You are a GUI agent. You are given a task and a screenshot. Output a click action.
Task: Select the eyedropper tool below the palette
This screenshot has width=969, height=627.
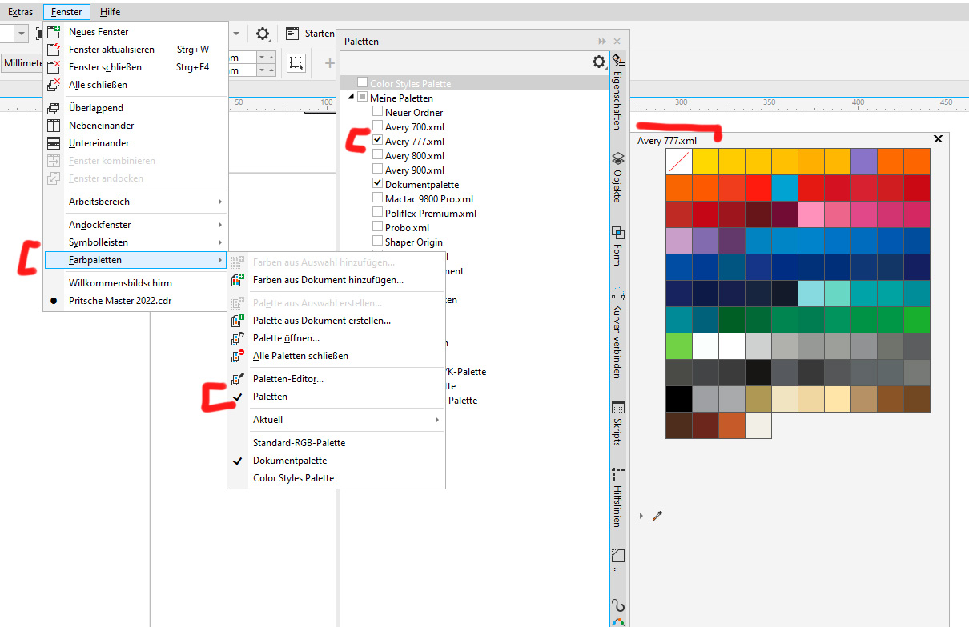click(657, 517)
